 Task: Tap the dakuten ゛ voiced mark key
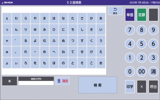click(16, 41)
